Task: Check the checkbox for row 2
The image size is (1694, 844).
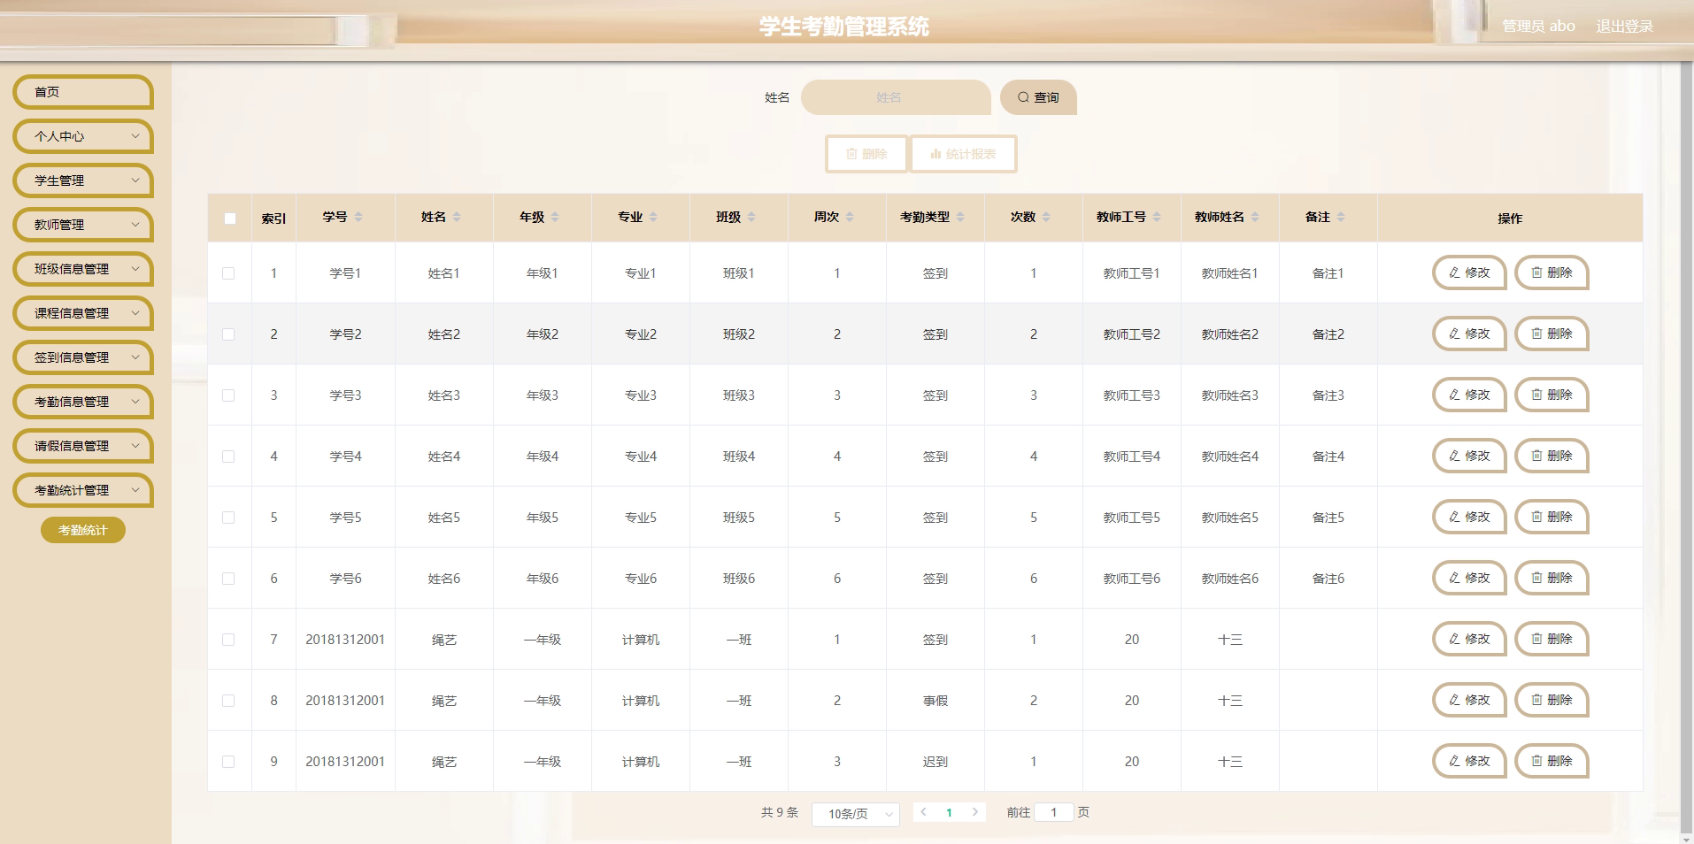Action: [x=228, y=334]
